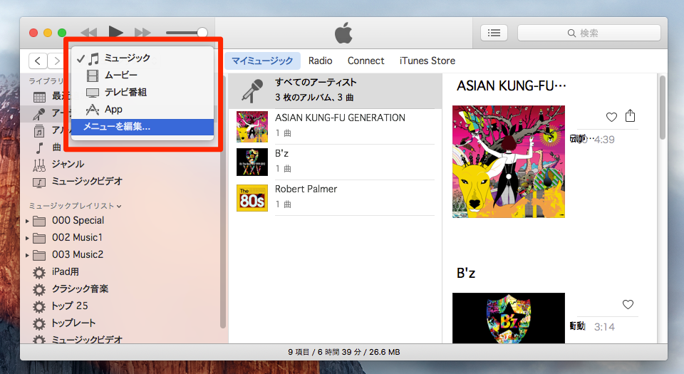Choose テレビ番組 from the media menu
This screenshot has height=374, width=684.
pos(142,92)
